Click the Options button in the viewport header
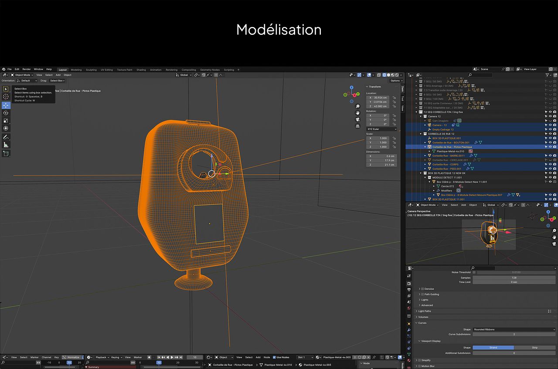 396,81
